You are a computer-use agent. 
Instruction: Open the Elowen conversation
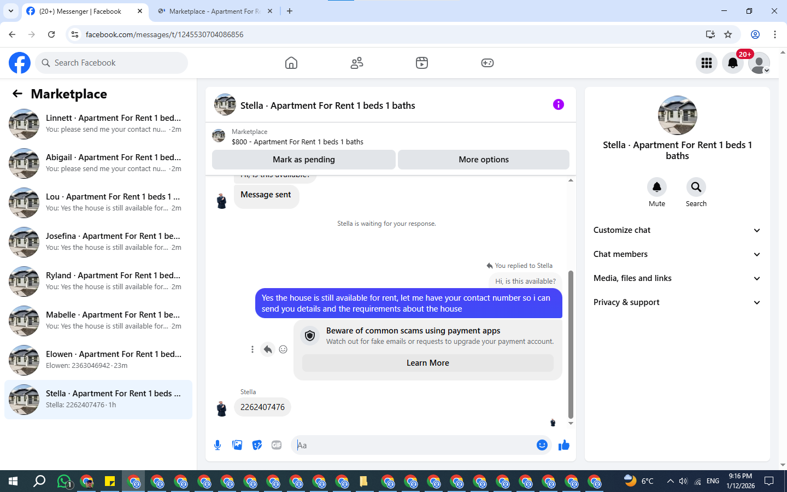98,360
